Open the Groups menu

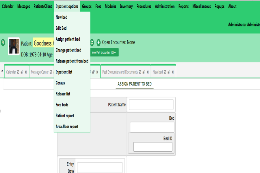point(87,6)
